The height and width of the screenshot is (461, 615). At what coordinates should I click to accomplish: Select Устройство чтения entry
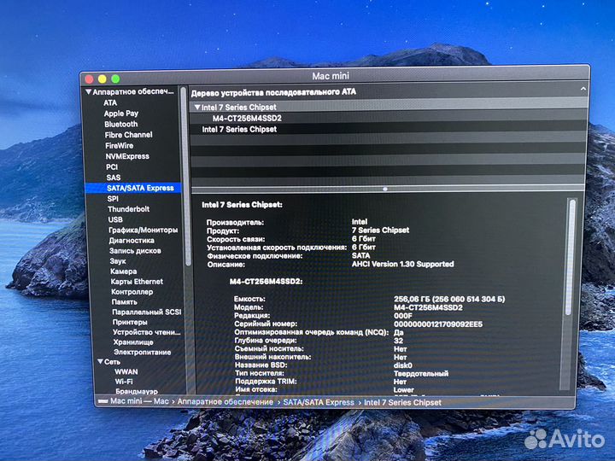click(x=147, y=332)
